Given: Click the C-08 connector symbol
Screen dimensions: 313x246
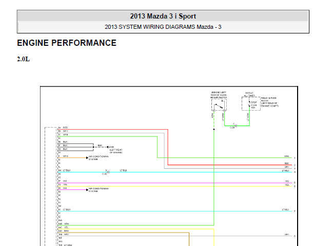Looking at the screenshot, I should click(236, 126).
